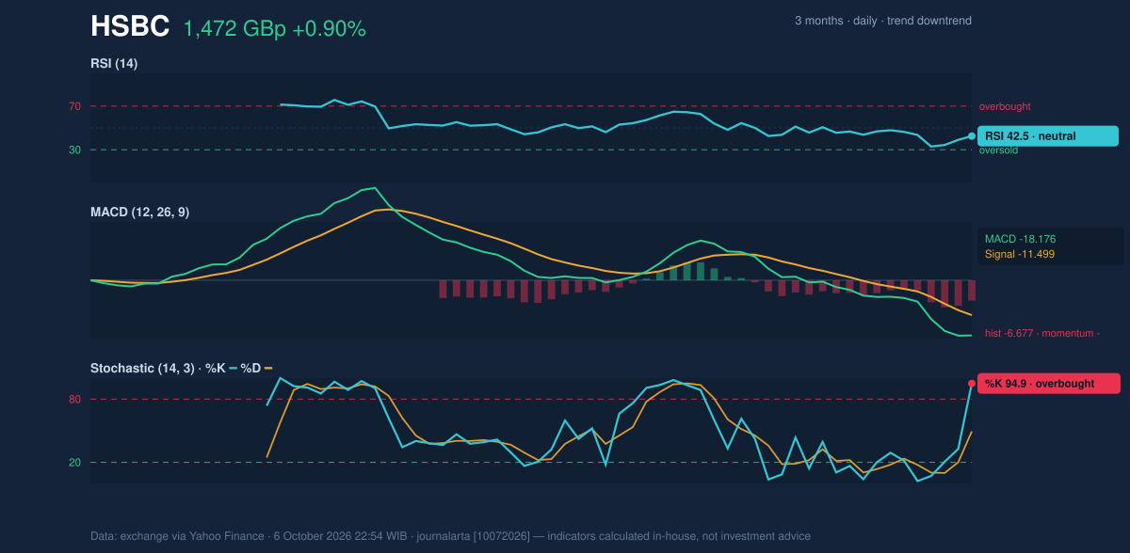Click the Stochastic %K latest-value red endpoint dot
The image size is (1130, 553).
pyautogui.click(x=972, y=383)
